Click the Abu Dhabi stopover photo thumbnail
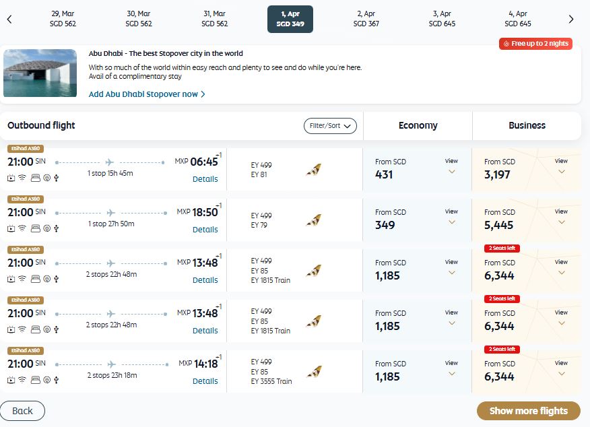Image resolution: width=590 pixels, height=427 pixels. (40, 73)
